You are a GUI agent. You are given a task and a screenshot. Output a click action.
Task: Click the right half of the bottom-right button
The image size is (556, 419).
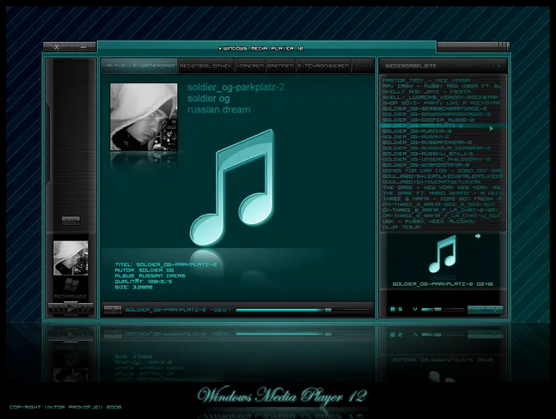[495, 309]
